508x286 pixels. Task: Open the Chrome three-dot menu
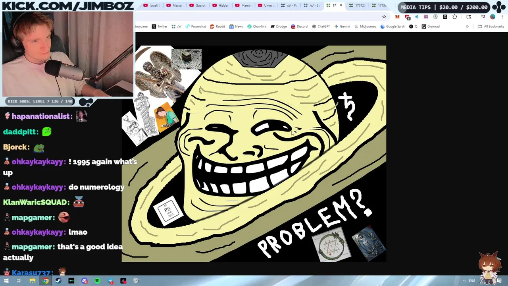click(x=502, y=17)
